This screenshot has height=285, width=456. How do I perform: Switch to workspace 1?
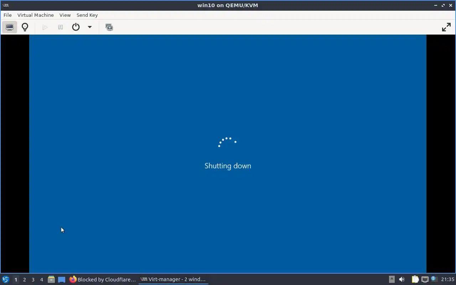coord(16,280)
